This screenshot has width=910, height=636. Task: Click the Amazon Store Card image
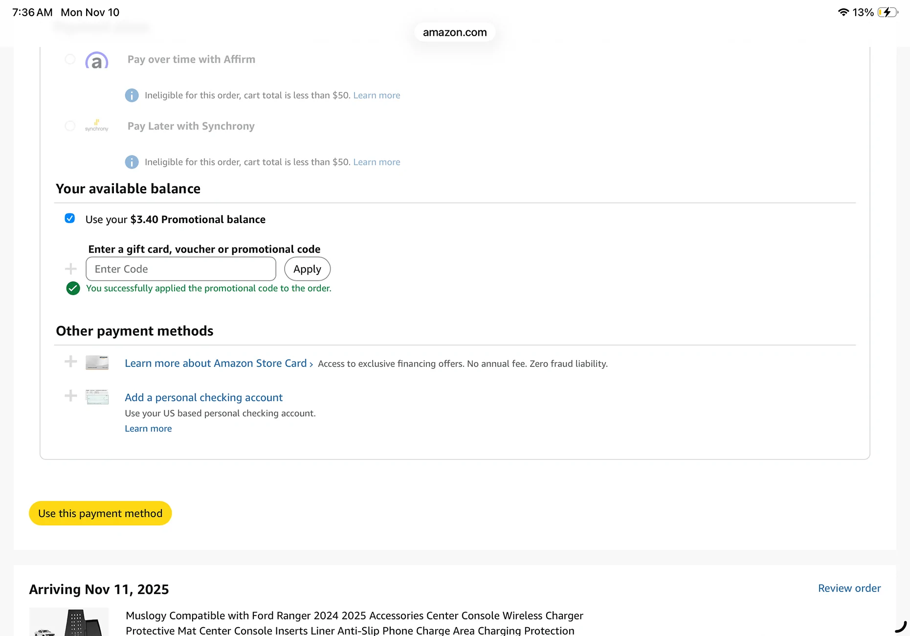(x=97, y=363)
